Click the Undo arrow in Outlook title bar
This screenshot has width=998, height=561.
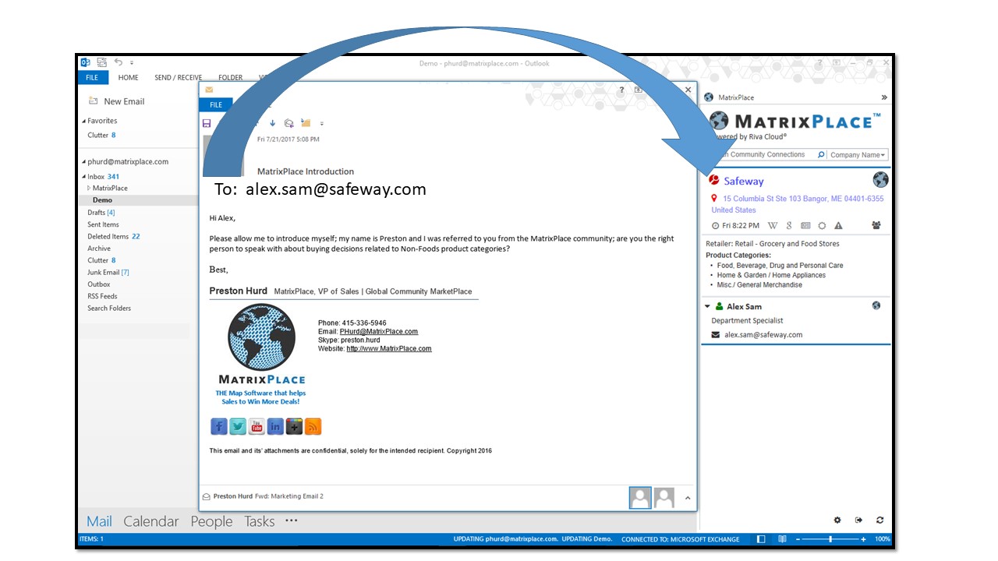(x=119, y=62)
